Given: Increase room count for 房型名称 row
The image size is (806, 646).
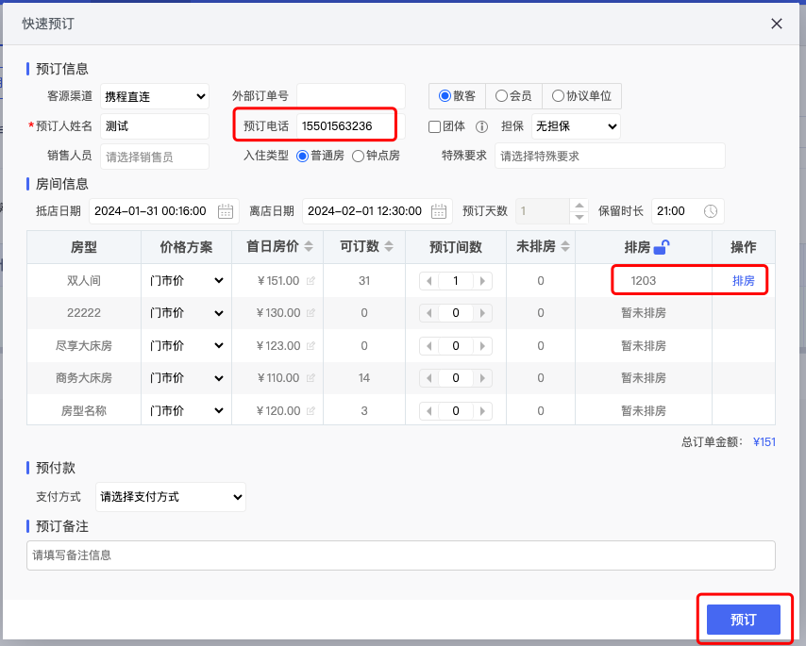Looking at the screenshot, I should (x=482, y=411).
